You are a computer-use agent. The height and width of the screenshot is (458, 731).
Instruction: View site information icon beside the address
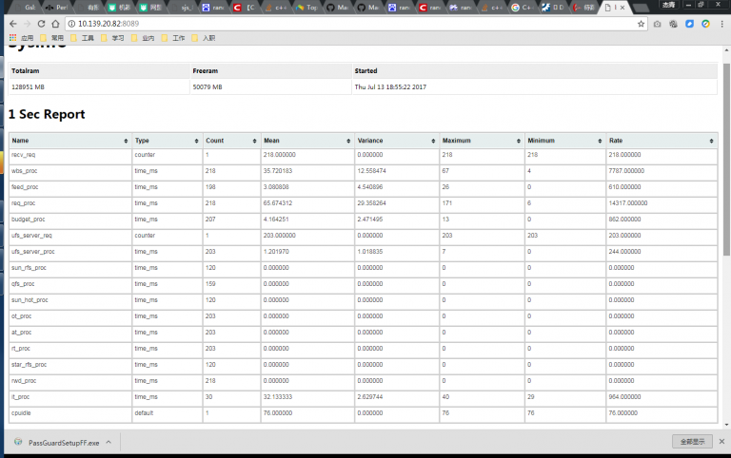click(71, 24)
